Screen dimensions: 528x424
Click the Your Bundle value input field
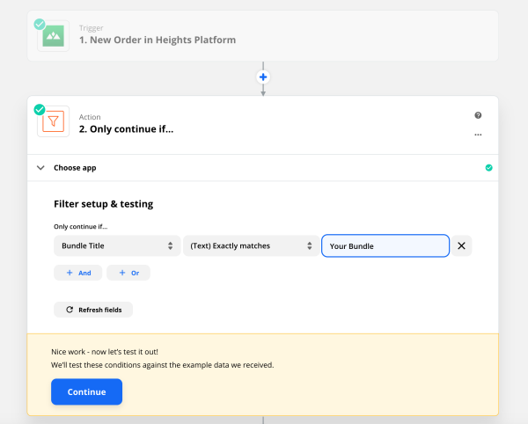click(x=385, y=245)
